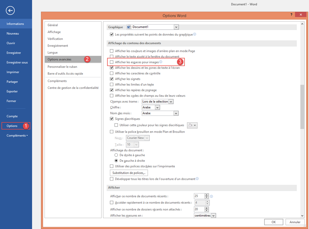This screenshot has height=229, width=309.
Task: Click the up stepper for recent documents count
Action: [x=206, y=195]
